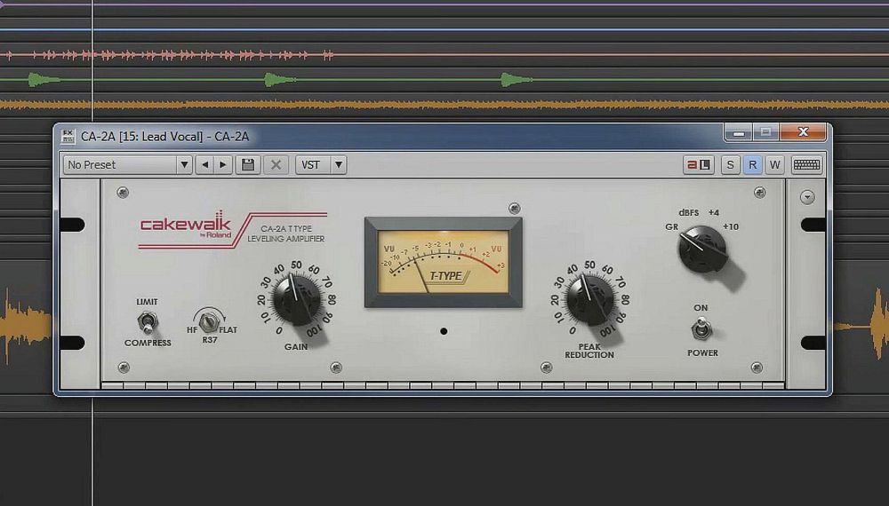Click the T-TYPE VU meter

click(444, 263)
